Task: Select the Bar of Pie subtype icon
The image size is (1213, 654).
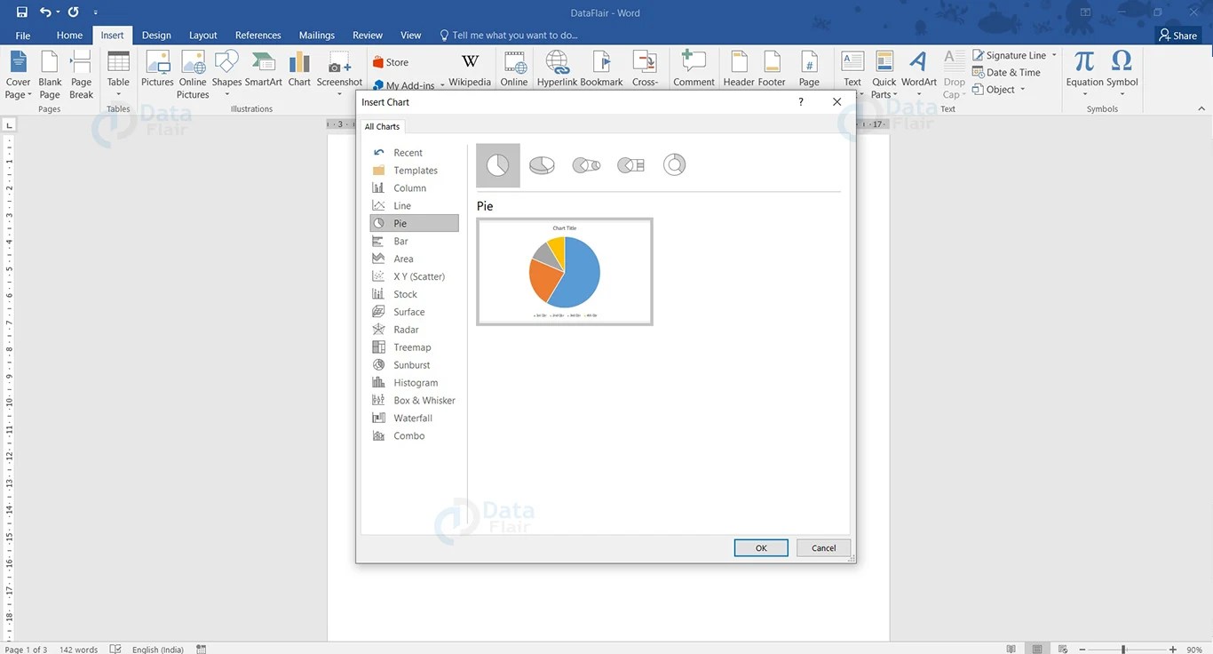Action: [x=630, y=165]
